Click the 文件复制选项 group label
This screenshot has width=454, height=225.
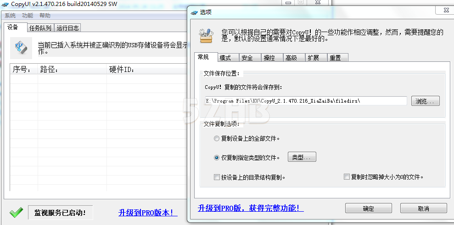(x=222, y=124)
